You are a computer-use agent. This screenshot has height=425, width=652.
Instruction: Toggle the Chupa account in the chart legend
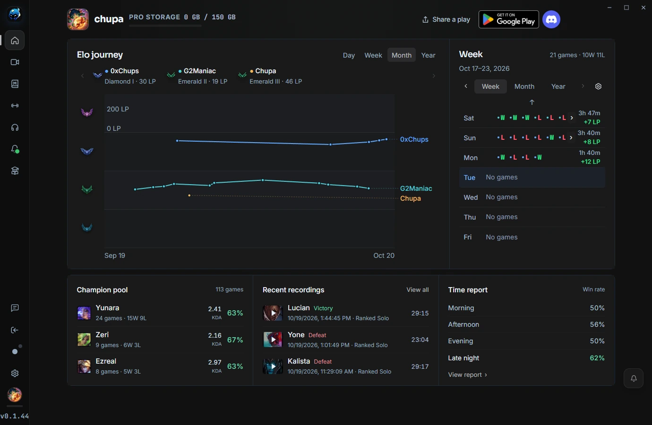pos(270,76)
